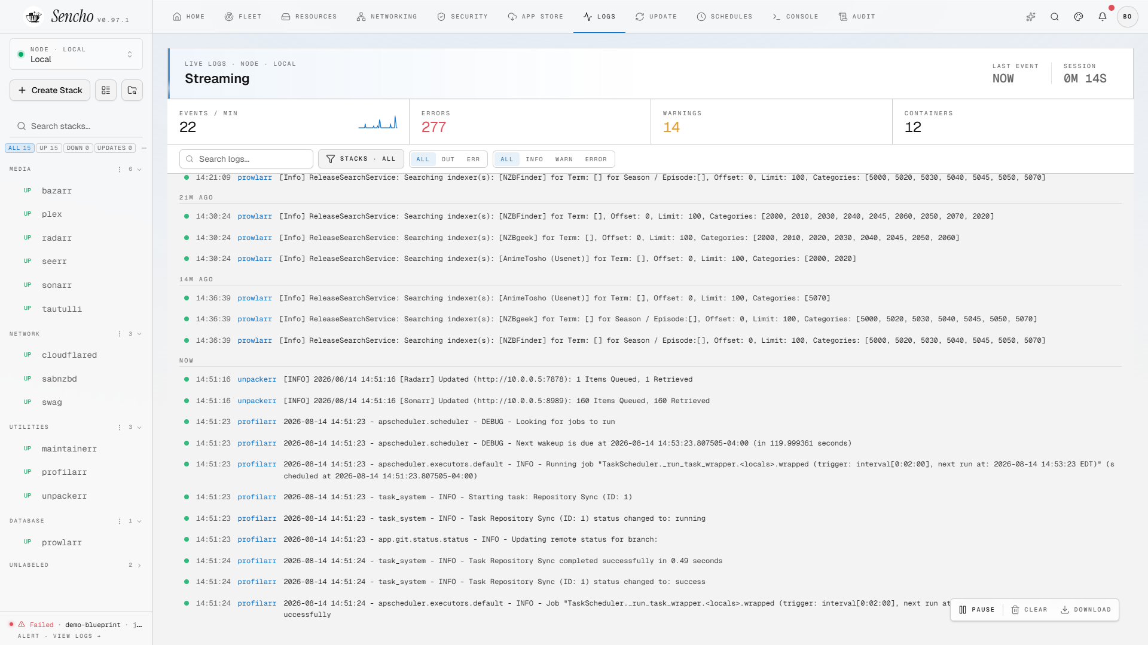
Task: Collapse the Database stack group
Action: [x=139, y=521]
